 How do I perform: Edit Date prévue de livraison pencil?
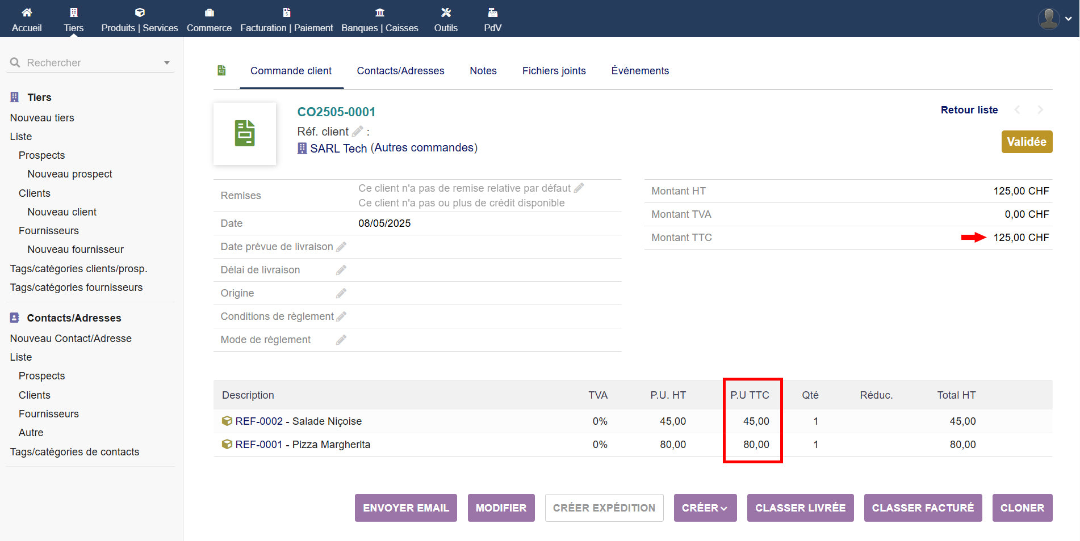pyautogui.click(x=341, y=247)
